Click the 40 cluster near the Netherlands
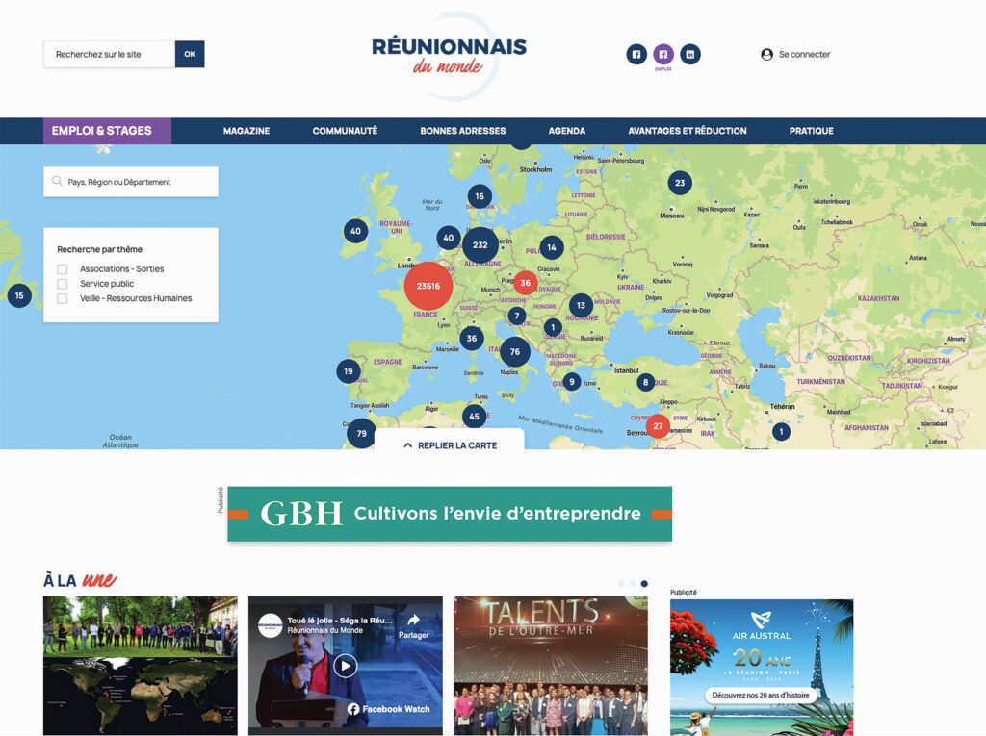The image size is (986, 736). pos(449,239)
